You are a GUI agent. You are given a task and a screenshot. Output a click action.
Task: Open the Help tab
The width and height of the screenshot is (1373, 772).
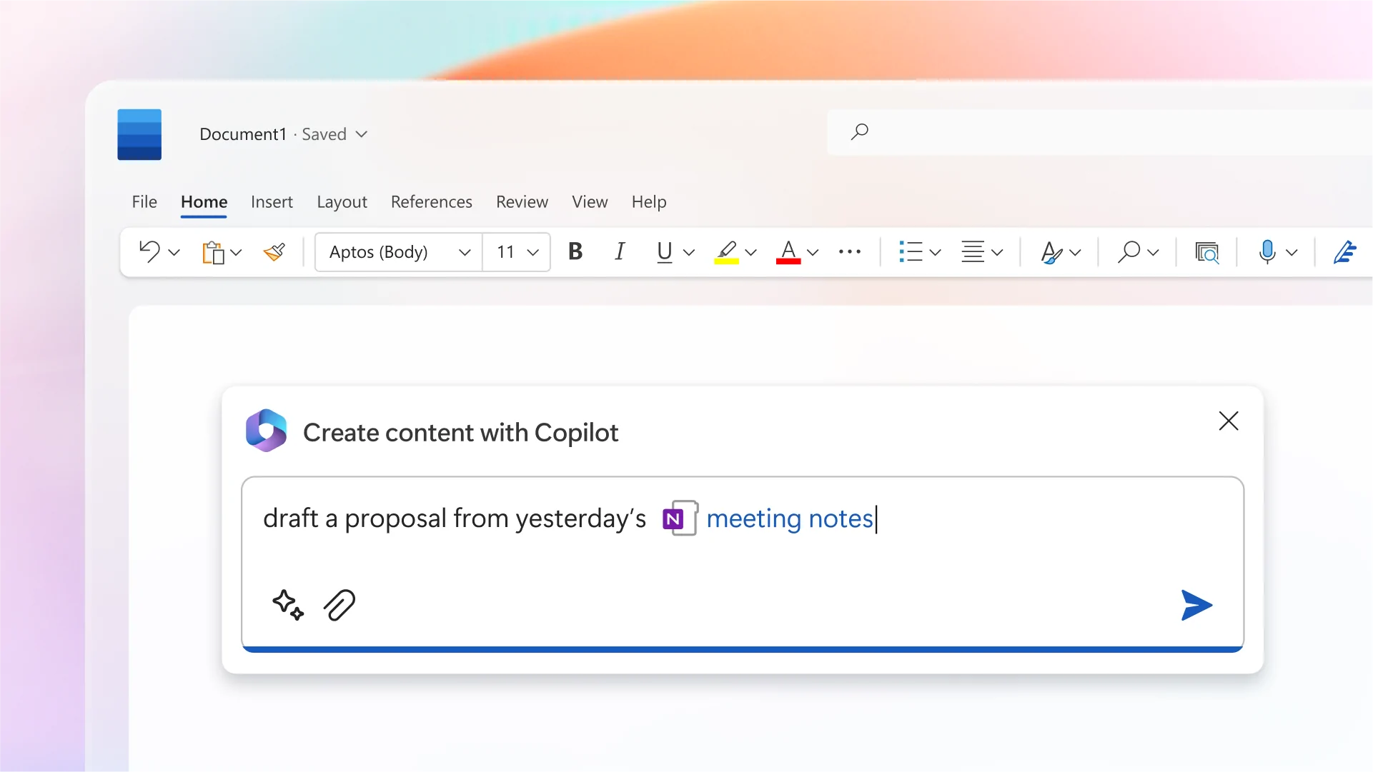pyautogui.click(x=649, y=202)
